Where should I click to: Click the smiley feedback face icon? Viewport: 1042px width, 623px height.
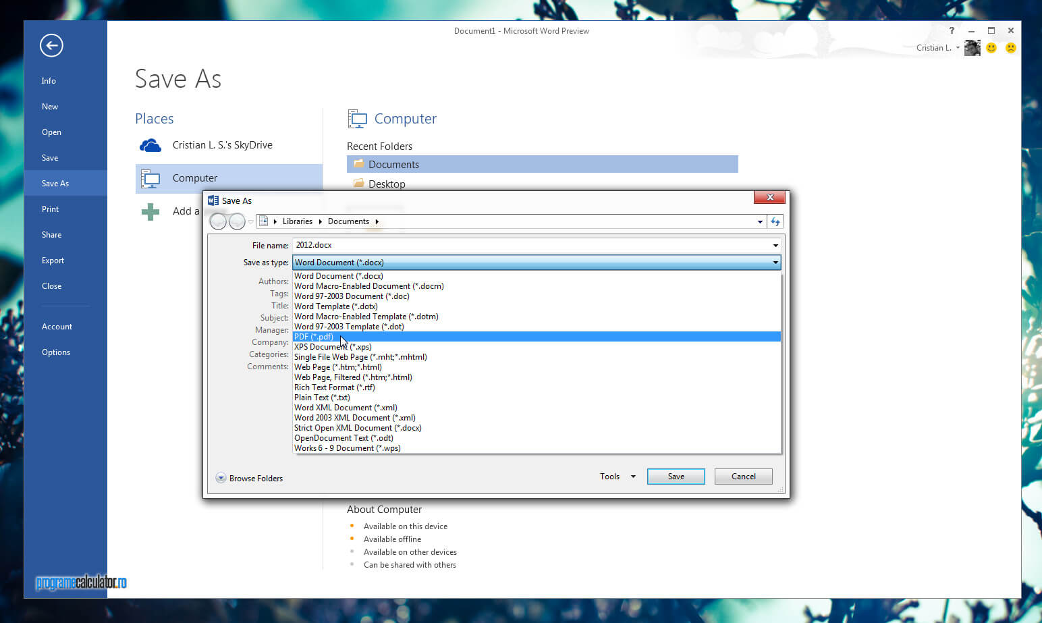991,48
